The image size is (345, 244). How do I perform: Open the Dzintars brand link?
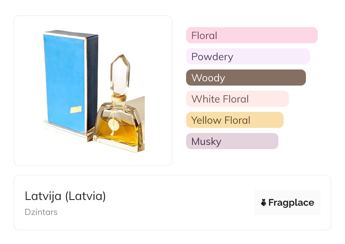click(x=41, y=212)
